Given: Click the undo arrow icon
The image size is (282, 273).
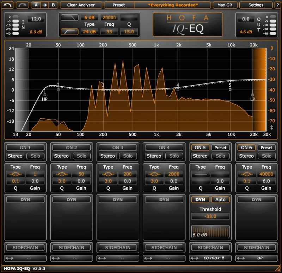Looking at the screenshot, I should coord(7,5).
